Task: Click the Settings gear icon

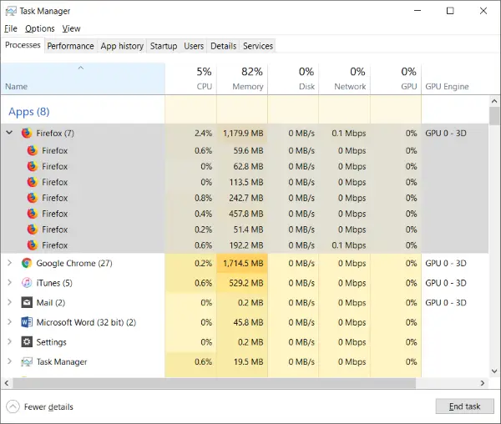Action: [x=27, y=342]
